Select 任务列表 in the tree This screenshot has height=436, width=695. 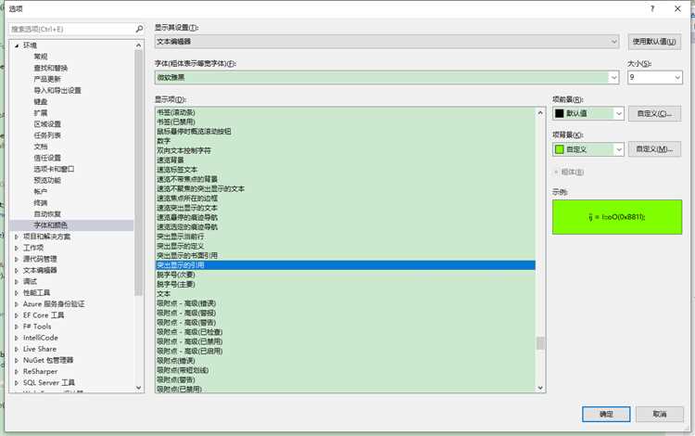tap(47, 135)
